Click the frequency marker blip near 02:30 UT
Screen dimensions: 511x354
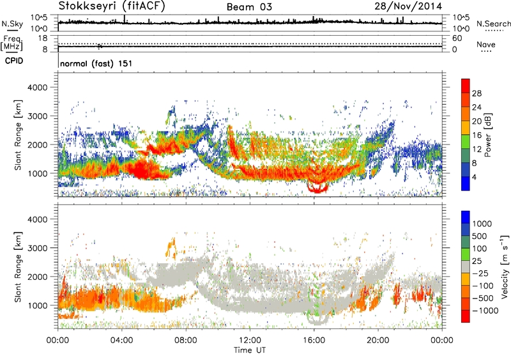tap(100, 46)
